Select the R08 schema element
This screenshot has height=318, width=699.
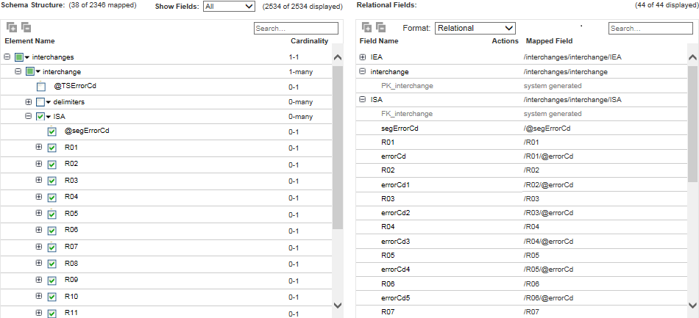click(x=71, y=264)
